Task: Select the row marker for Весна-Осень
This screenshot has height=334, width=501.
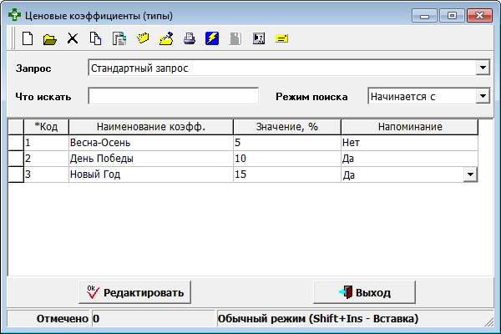Action: click(x=16, y=143)
